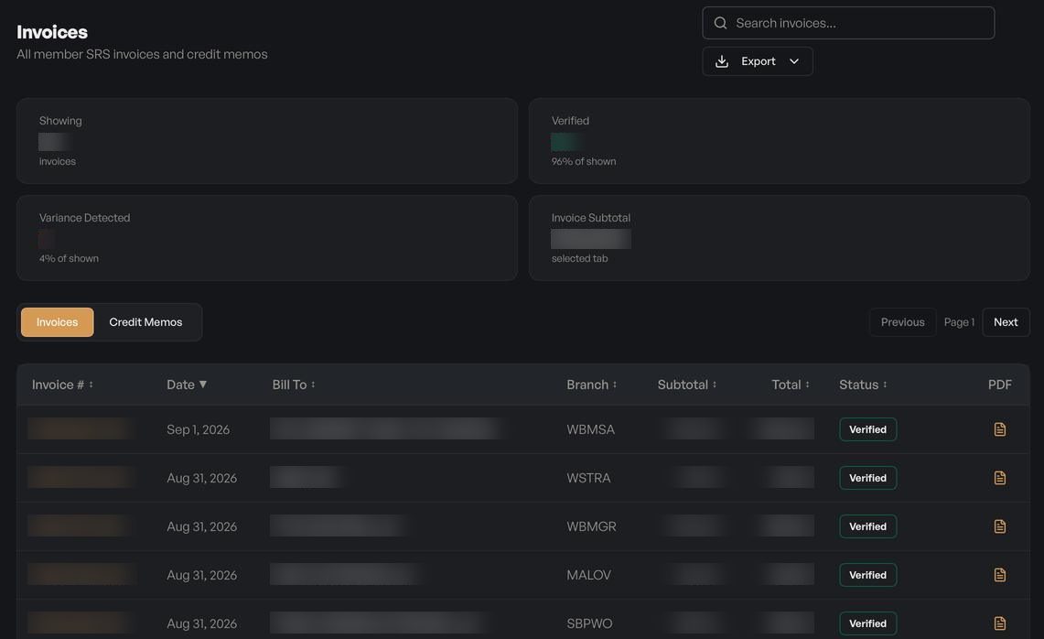Click the download icon on Export
The width and height of the screenshot is (1044, 639).
[x=722, y=61]
